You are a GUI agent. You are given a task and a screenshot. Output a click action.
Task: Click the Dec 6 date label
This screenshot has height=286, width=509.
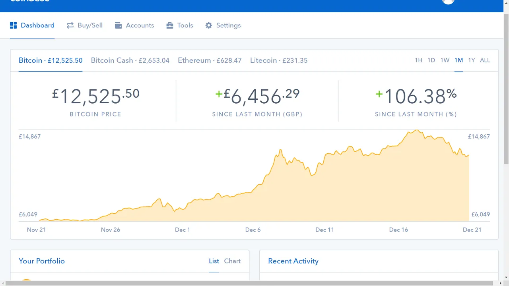point(253,230)
